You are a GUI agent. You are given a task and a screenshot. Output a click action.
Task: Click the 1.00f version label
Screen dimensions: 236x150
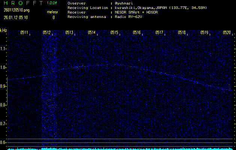point(52,3)
